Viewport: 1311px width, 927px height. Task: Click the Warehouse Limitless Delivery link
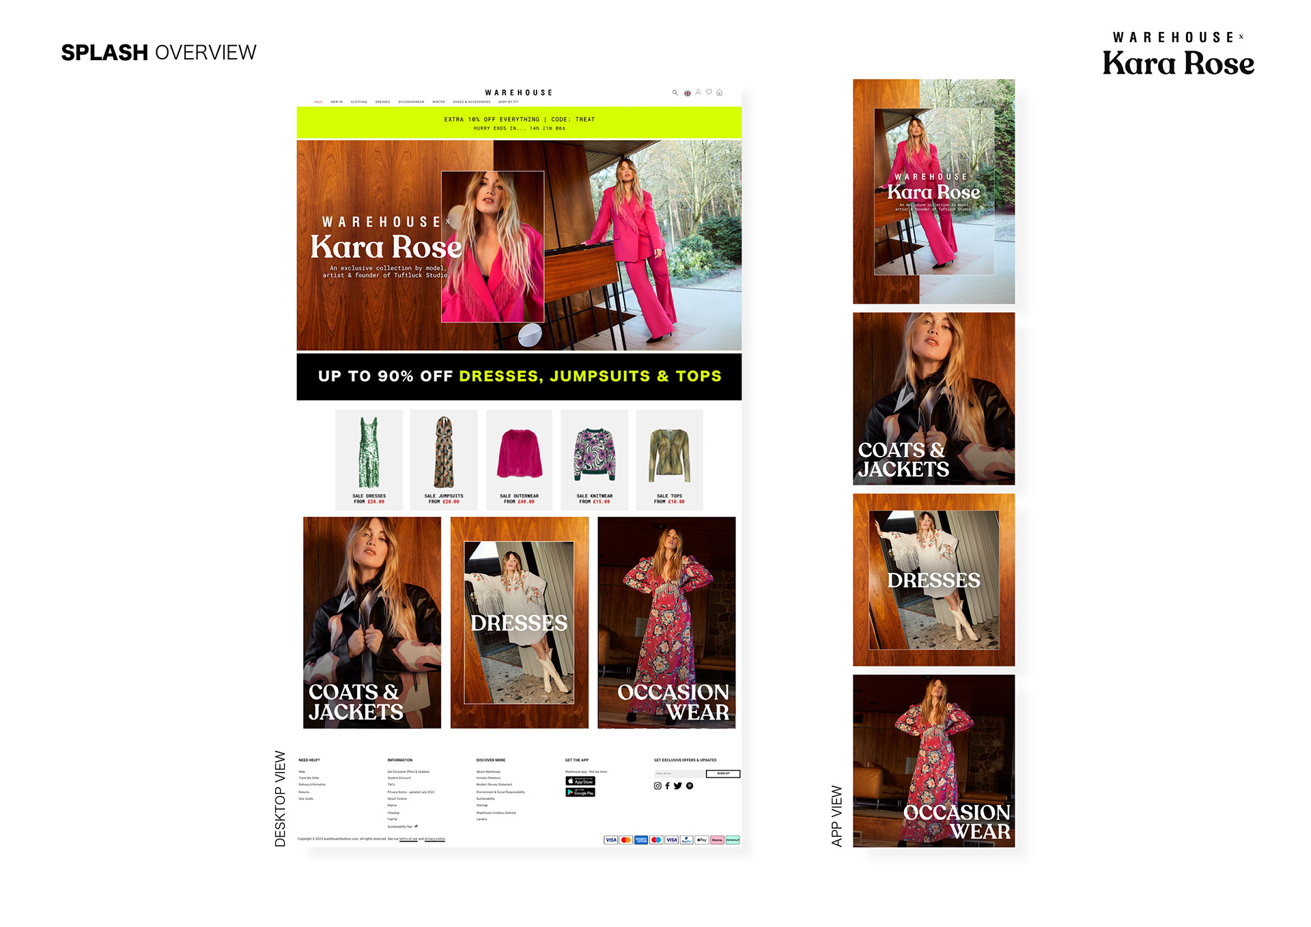(x=496, y=813)
